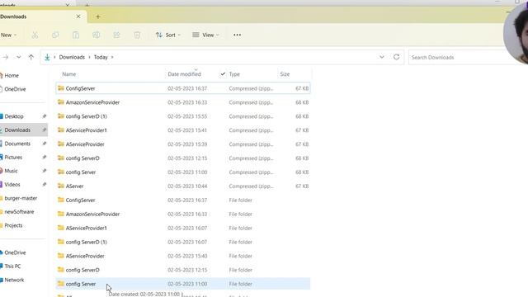Unpin Desktop using its pin icon
This screenshot has height=297, width=528.
44,116
